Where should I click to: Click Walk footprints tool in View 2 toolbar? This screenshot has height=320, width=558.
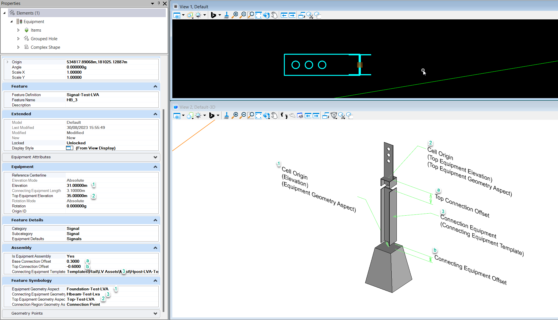click(284, 116)
